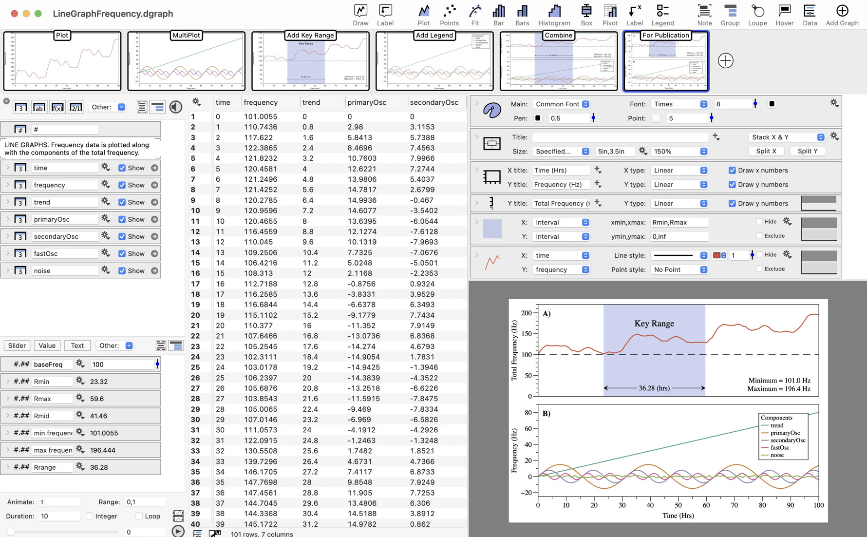Screen dimensions: 867x537
Task: Open the Stack X & Y dropdown
Action: coord(787,137)
